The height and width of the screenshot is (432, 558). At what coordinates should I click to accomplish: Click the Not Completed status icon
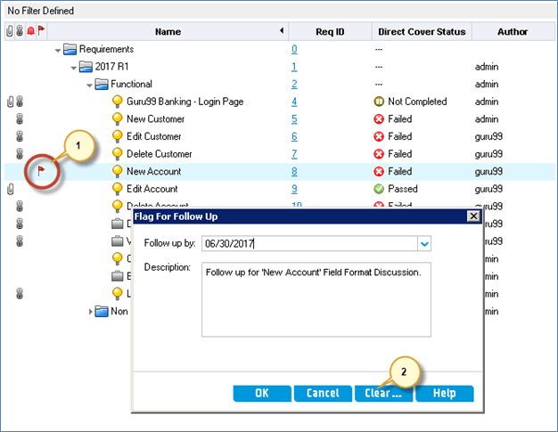(379, 102)
